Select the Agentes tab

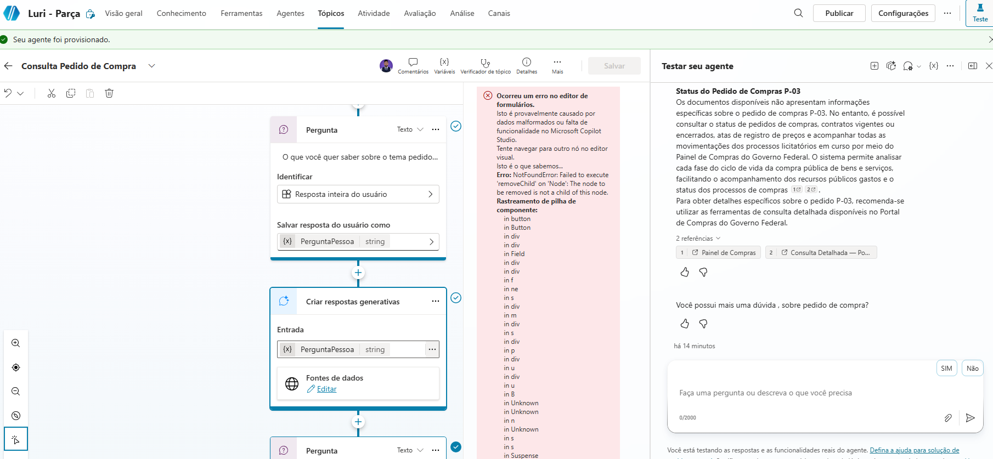pos(290,13)
